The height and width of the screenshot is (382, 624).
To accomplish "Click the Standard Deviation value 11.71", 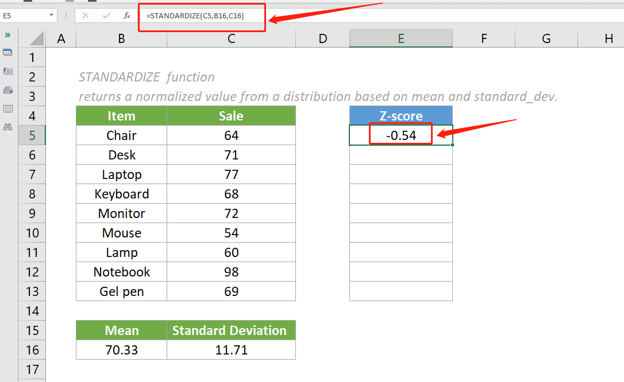I will coord(231,350).
